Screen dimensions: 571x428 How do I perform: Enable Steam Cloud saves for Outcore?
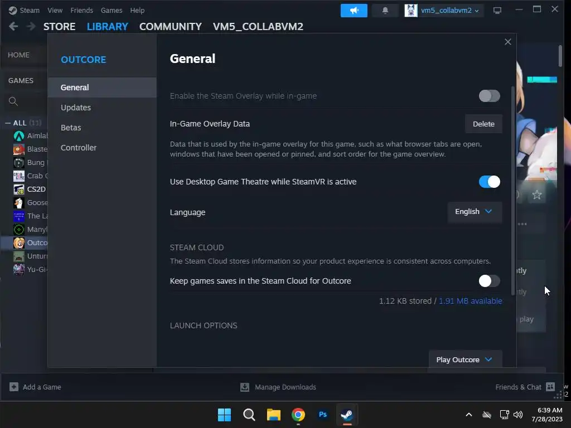tap(489, 281)
